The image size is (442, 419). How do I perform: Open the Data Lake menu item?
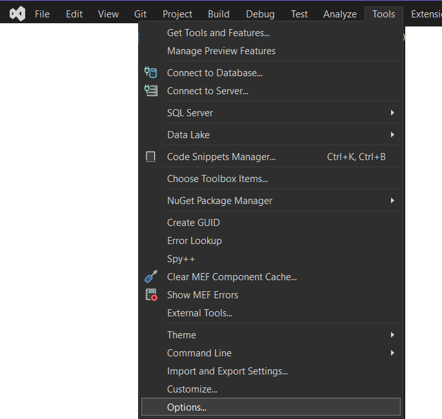pos(270,135)
